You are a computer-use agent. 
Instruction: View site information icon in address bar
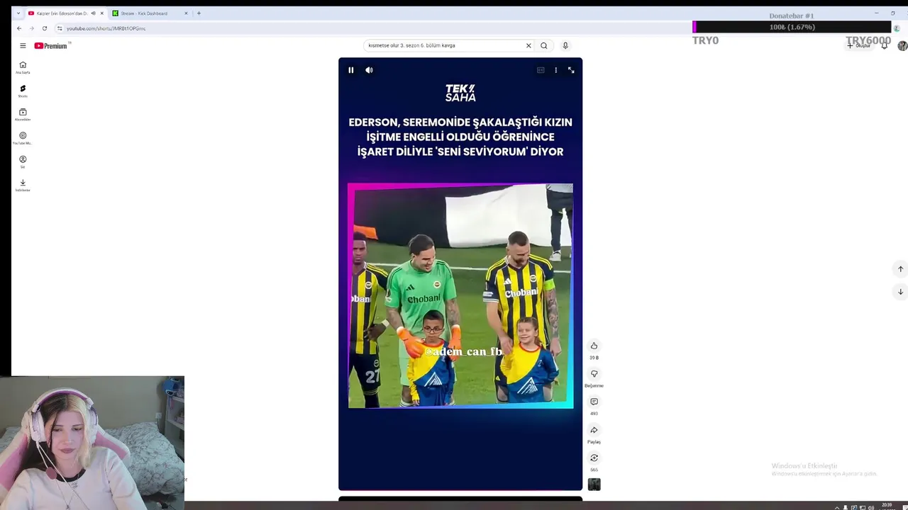60,28
